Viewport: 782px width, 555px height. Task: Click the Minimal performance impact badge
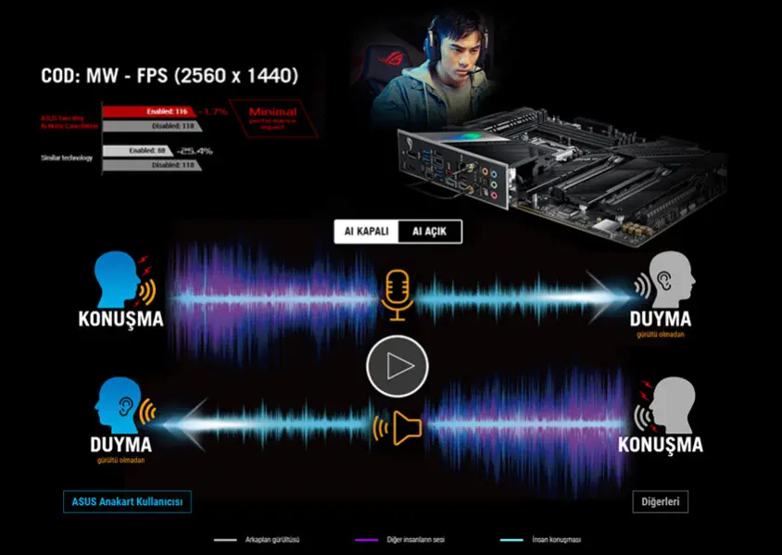pos(272,119)
